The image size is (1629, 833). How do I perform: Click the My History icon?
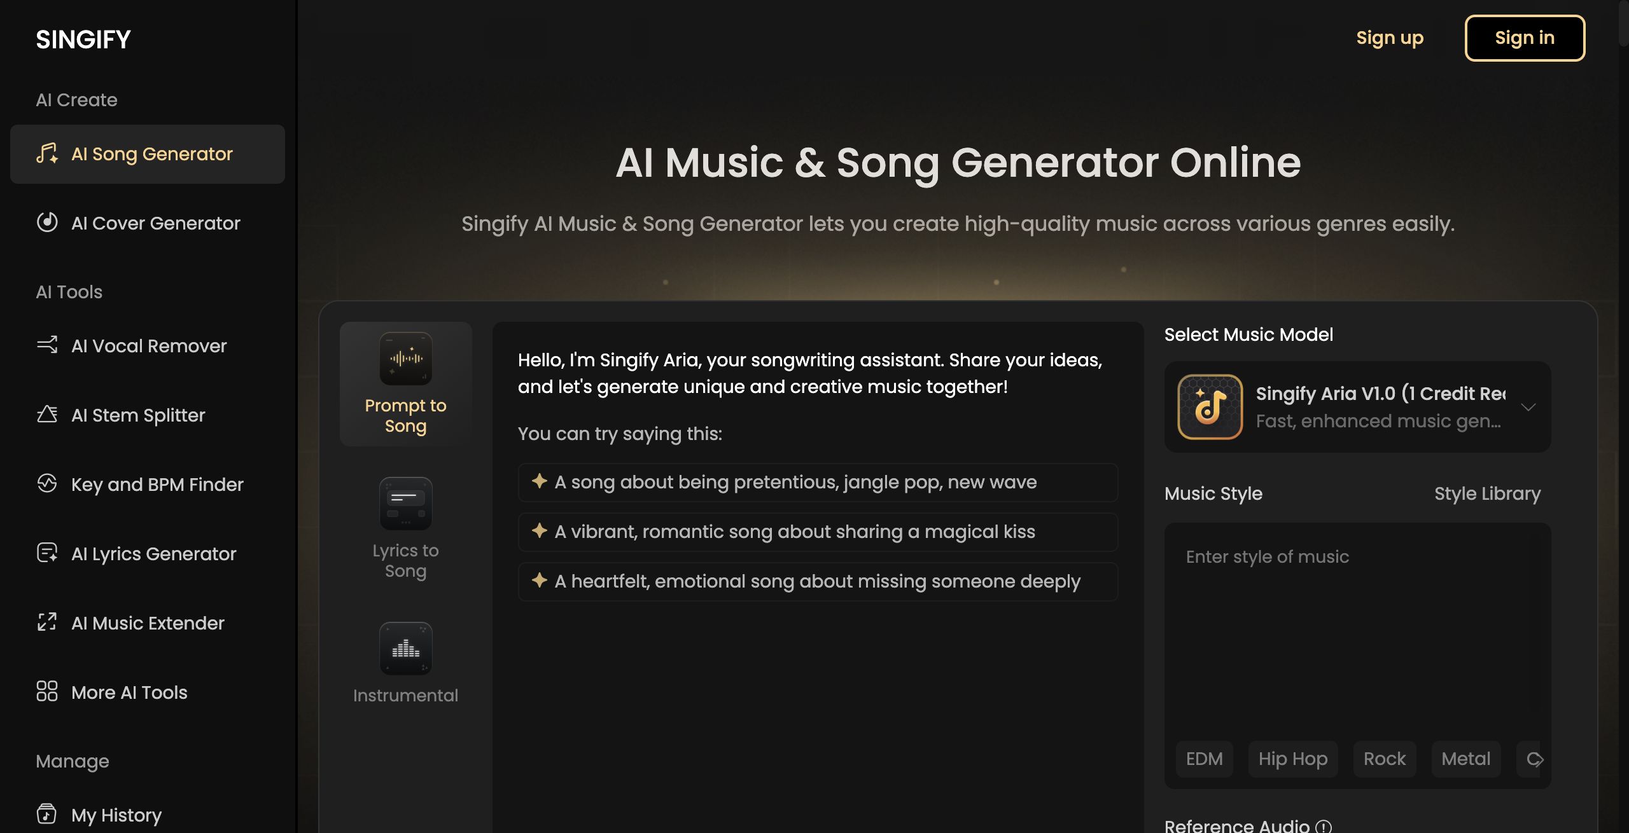pyautogui.click(x=47, y=815)
